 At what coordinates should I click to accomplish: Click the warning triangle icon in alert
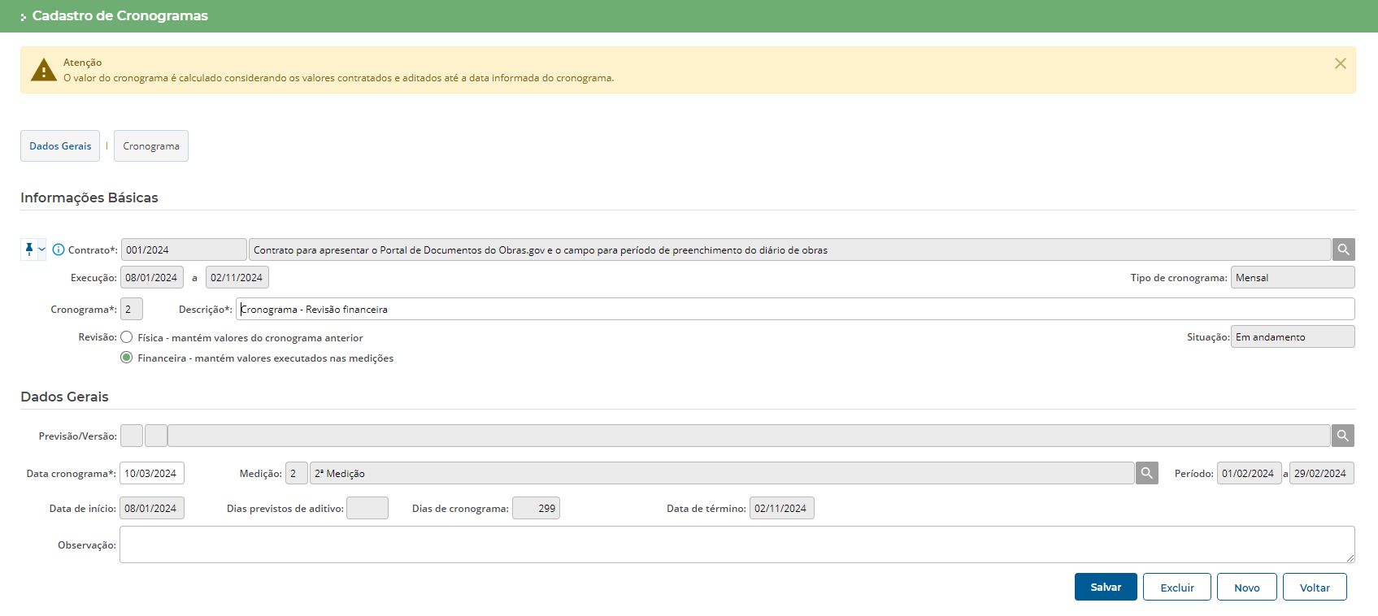pyautogui.click(x=43, y=71)
